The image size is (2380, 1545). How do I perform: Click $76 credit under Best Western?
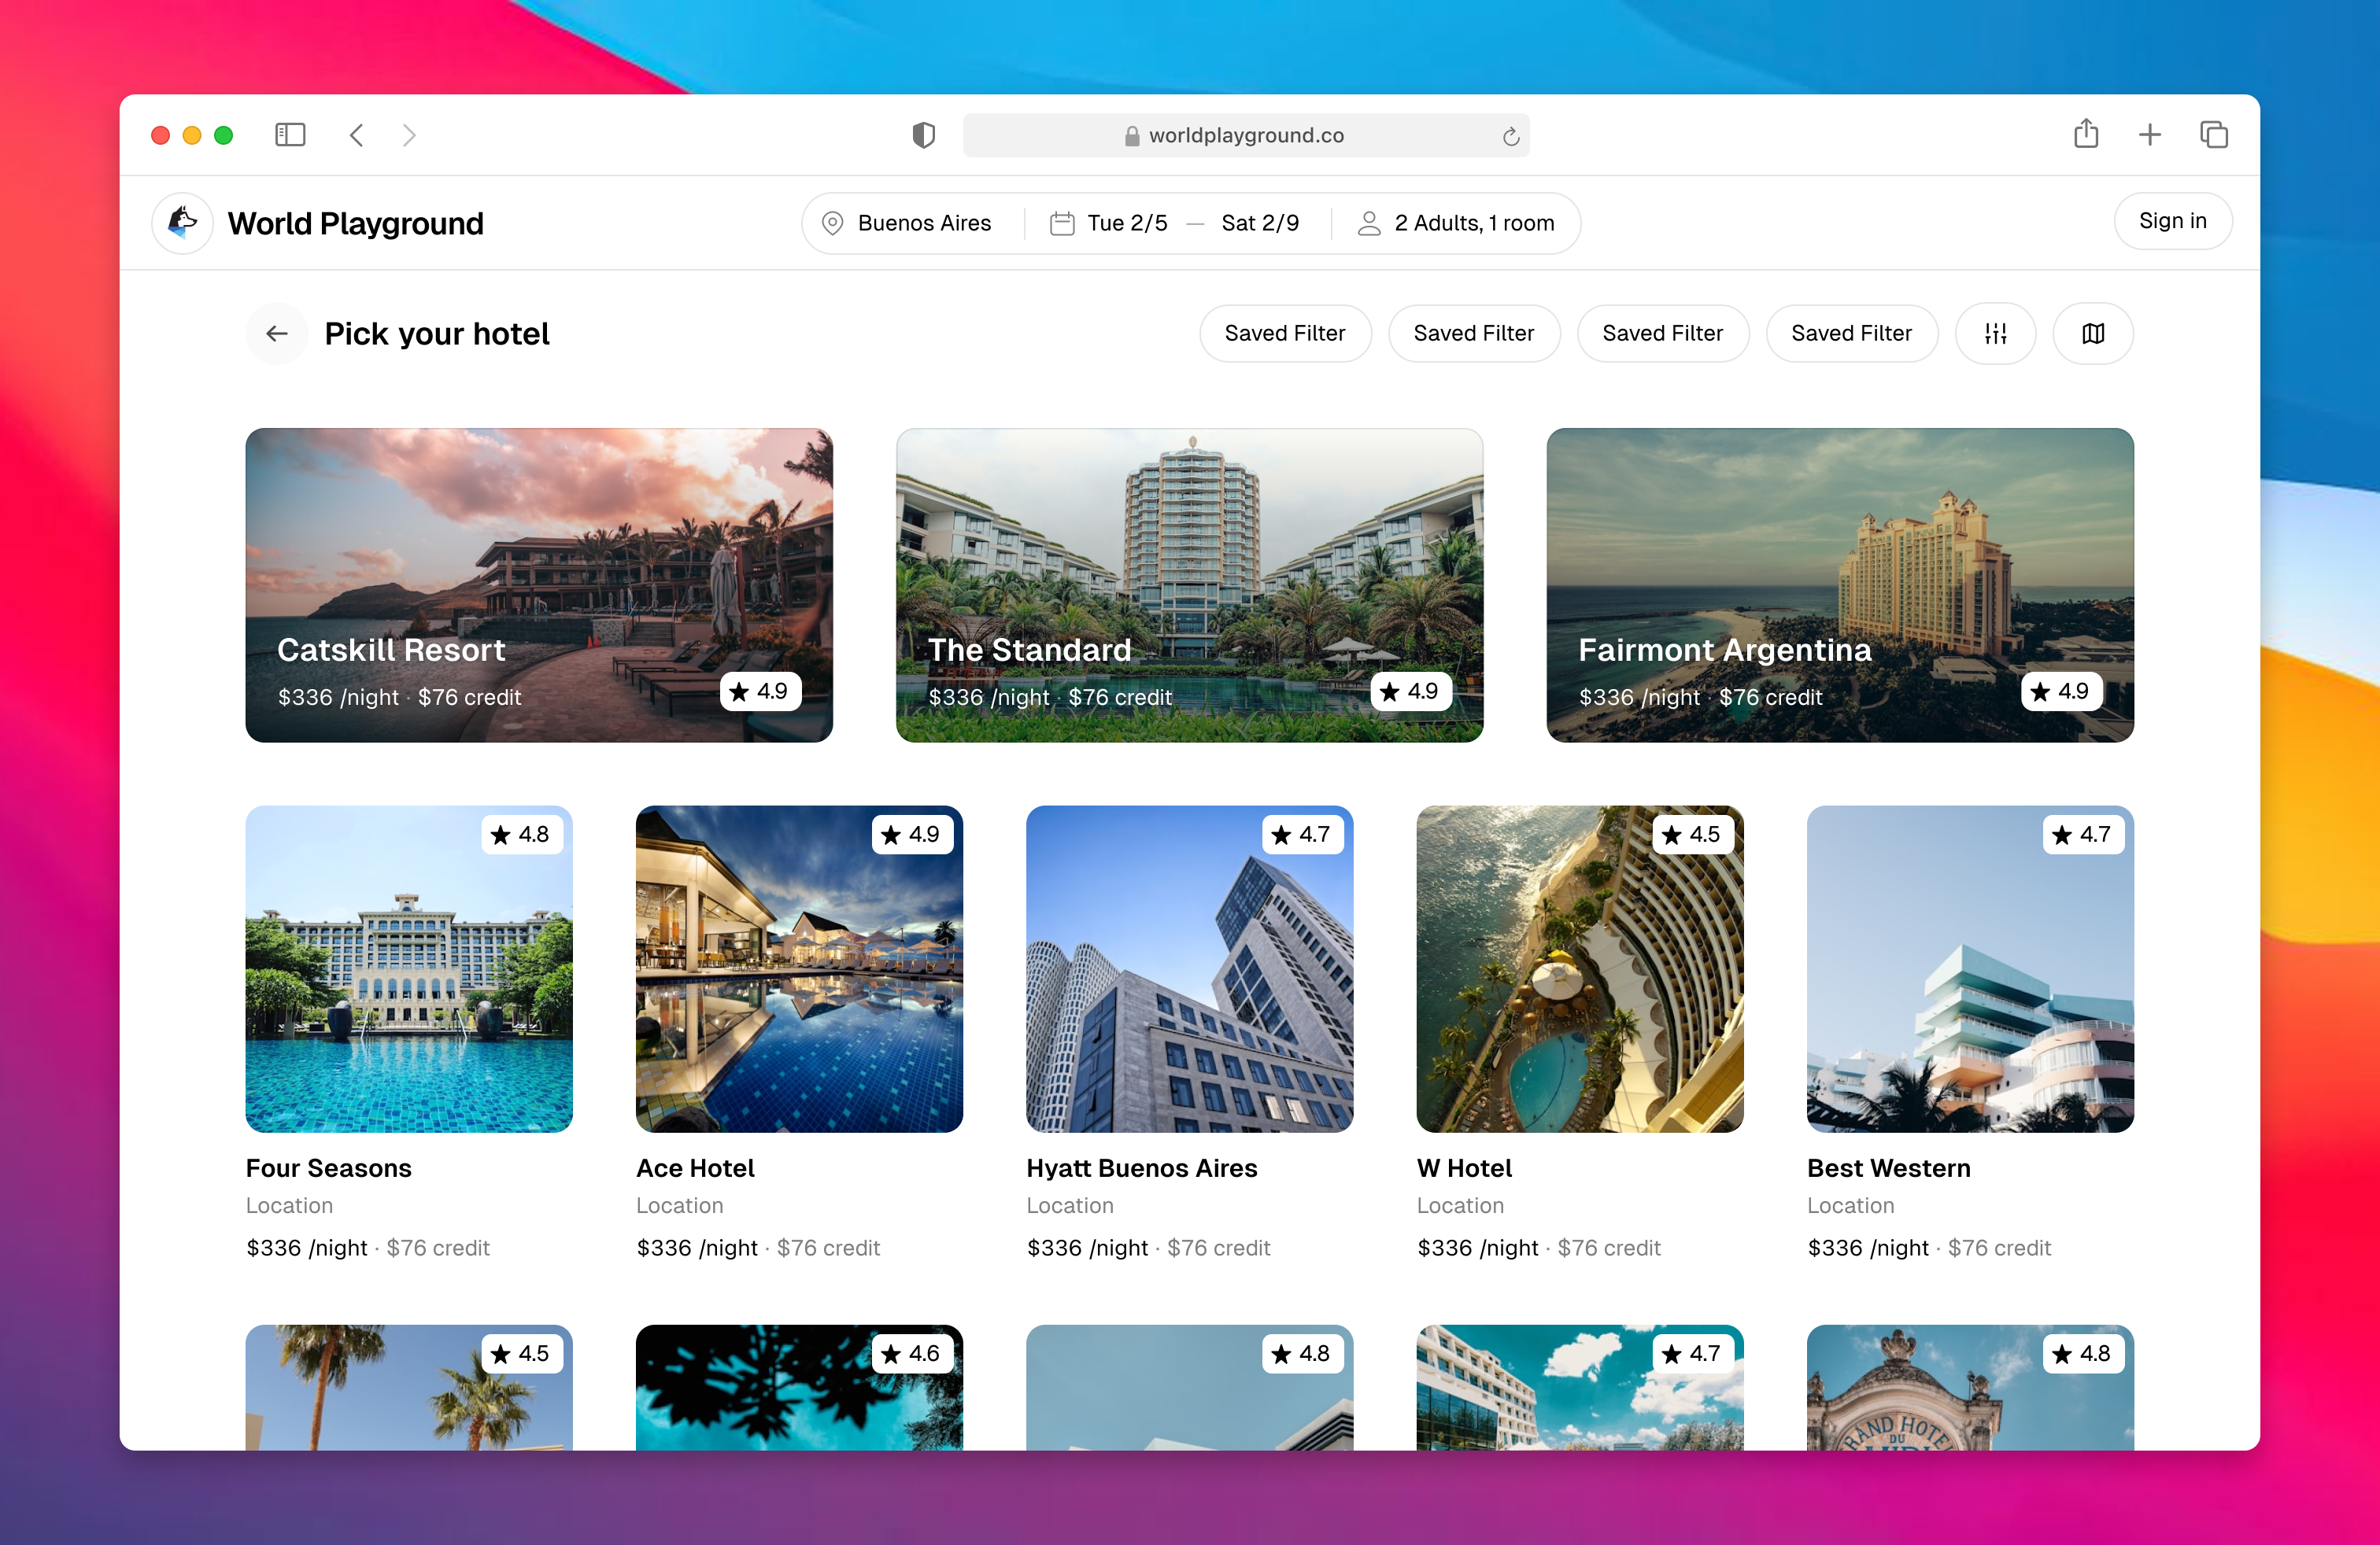(1999, 1247)
